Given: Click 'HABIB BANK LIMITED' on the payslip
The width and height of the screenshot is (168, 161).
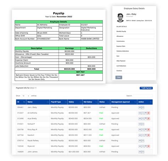Looking at the screenshot, I should point(90,39).
